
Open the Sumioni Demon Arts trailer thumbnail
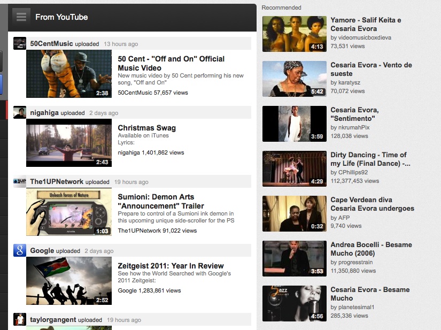click(69, 212)
